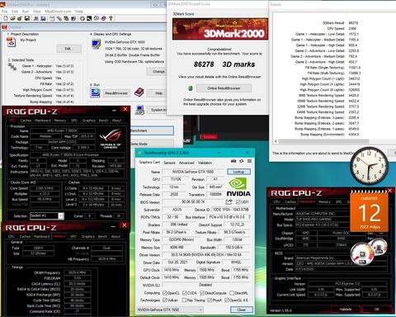This screenshot has width=396, height=317.
Task: Click the Bus Interface question mark in GPU-Z
Action: [249, 217]
